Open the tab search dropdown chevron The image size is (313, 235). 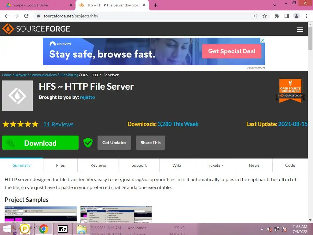tap(275, 5)
